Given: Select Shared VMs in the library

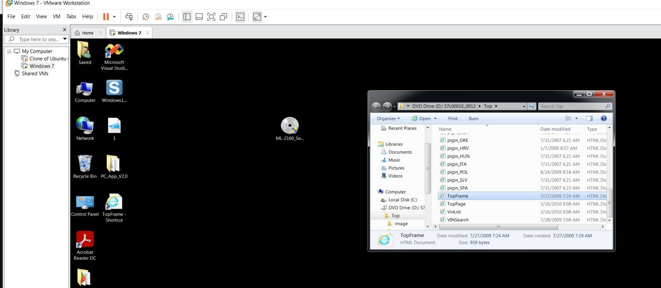Looking at the screenshot, I should tap(31, 74).
